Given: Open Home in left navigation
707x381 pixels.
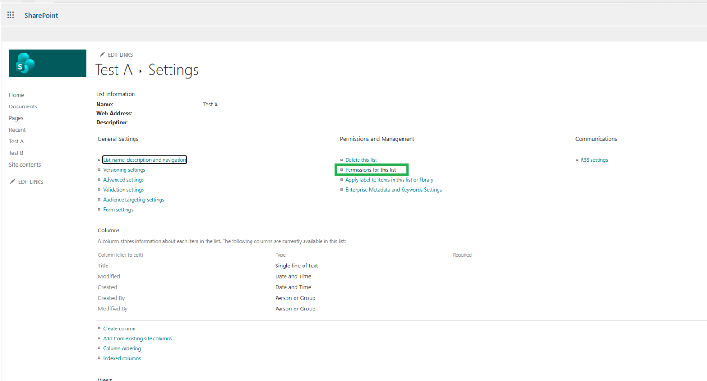Looking at the screenshot, I should (17, 95).
